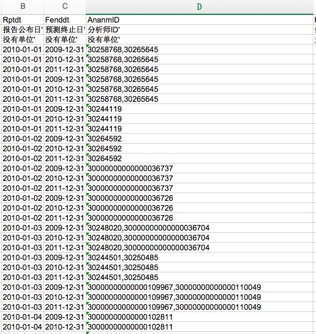Click Fenddt 2010-12-31 beside ID 30264592
The height and width of the screenshot is (334, 316).
pyautogui.click(x=65, y=149)
